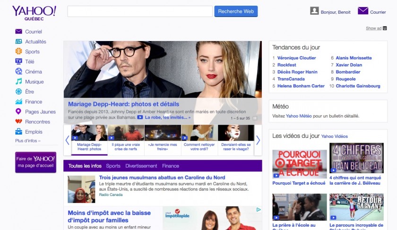
Task: Click the Sports basketball icon
Action: [x=19, y=51]
